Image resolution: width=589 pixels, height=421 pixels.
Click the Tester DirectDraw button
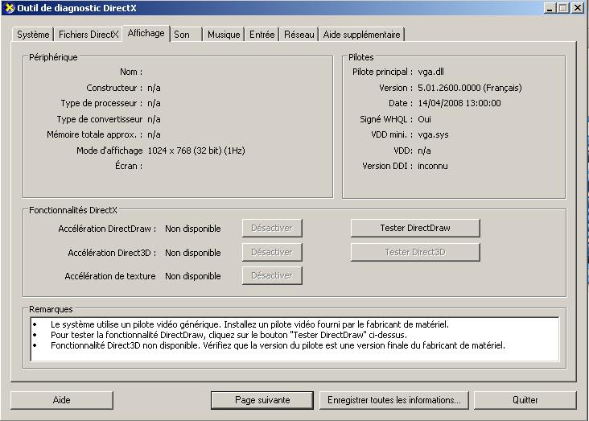tap(415, 228)
